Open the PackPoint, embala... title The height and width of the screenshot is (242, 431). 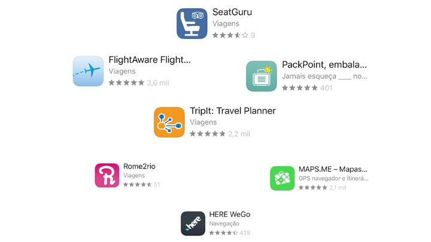[324, 65]
